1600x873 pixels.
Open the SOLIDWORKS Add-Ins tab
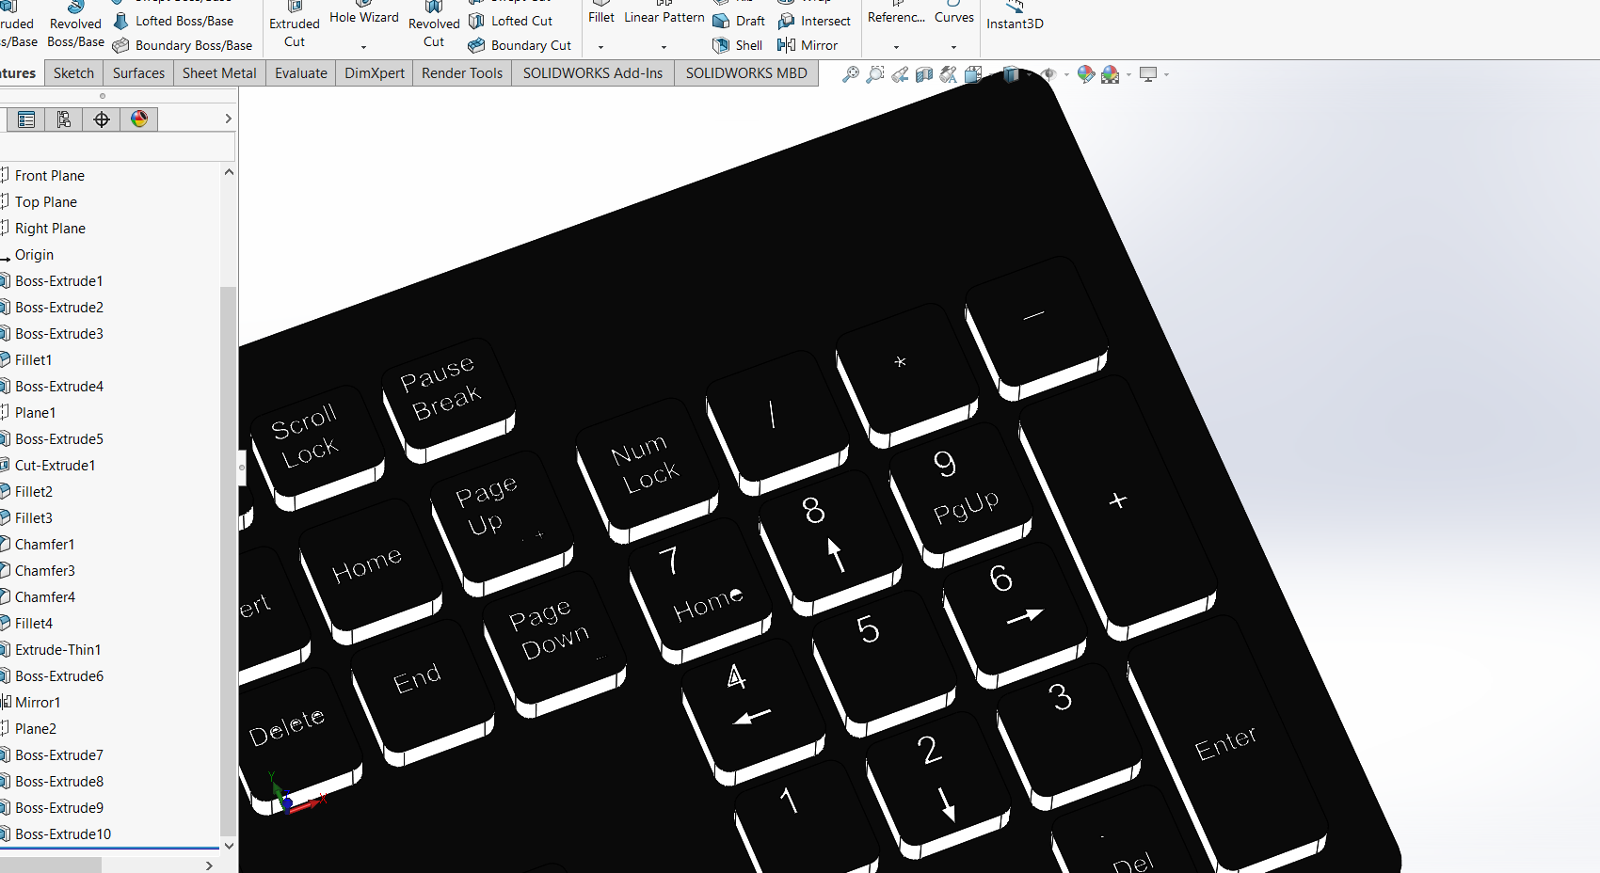pyautogui.click(x=593, y=73)
